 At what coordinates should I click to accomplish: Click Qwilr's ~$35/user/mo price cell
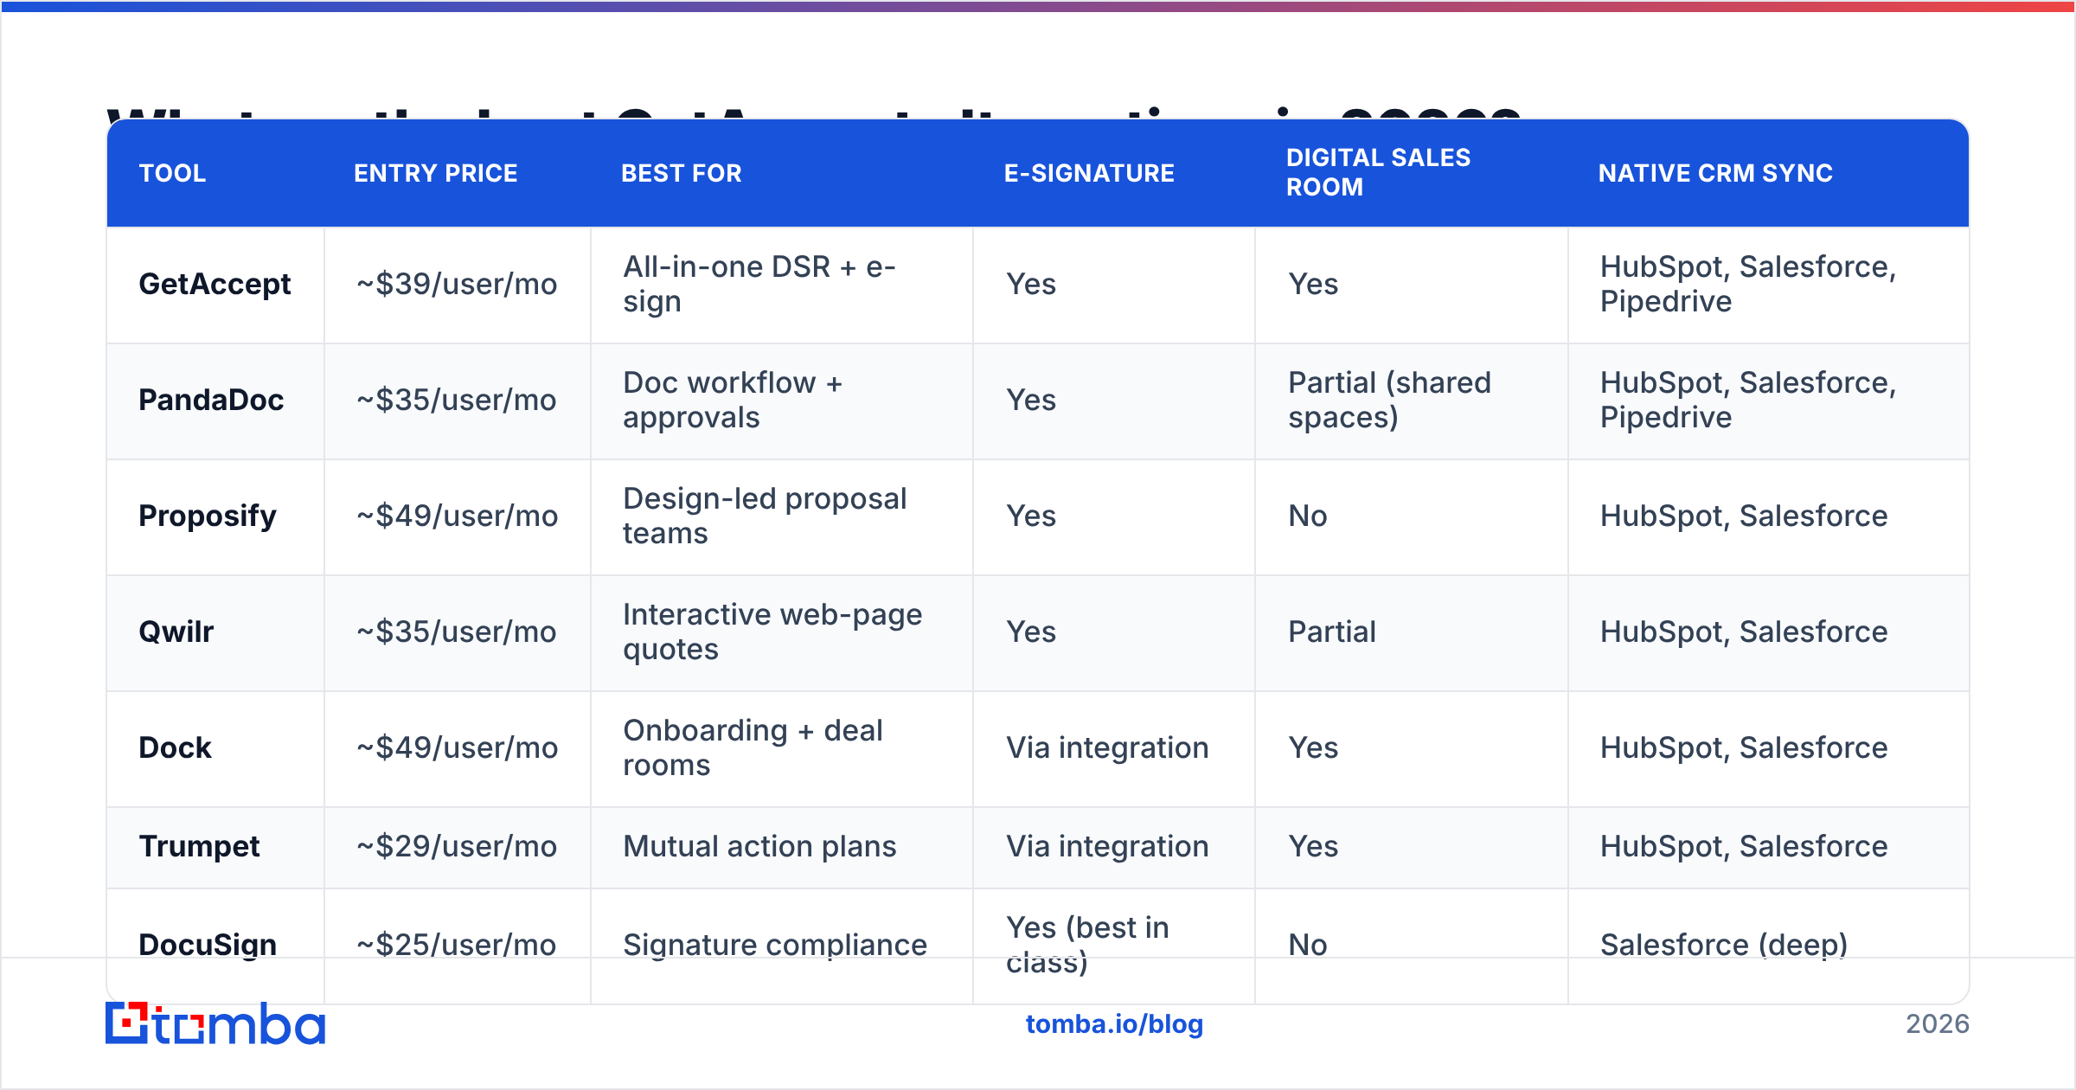point(458,632)
